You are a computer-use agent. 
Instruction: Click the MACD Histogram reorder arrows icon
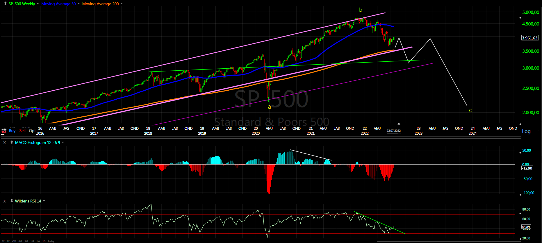coord(12,142)
